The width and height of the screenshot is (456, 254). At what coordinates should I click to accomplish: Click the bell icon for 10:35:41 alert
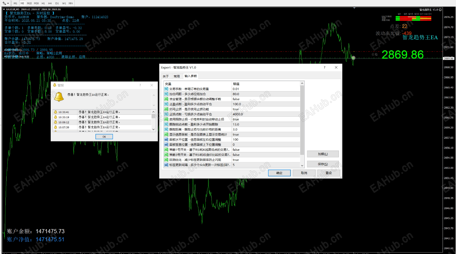(x=56, y=112)
